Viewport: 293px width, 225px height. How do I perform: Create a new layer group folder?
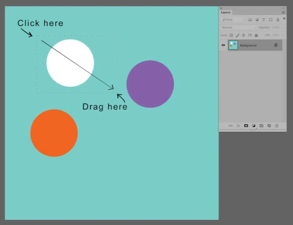pyautogui.click(x=261, y=126)
